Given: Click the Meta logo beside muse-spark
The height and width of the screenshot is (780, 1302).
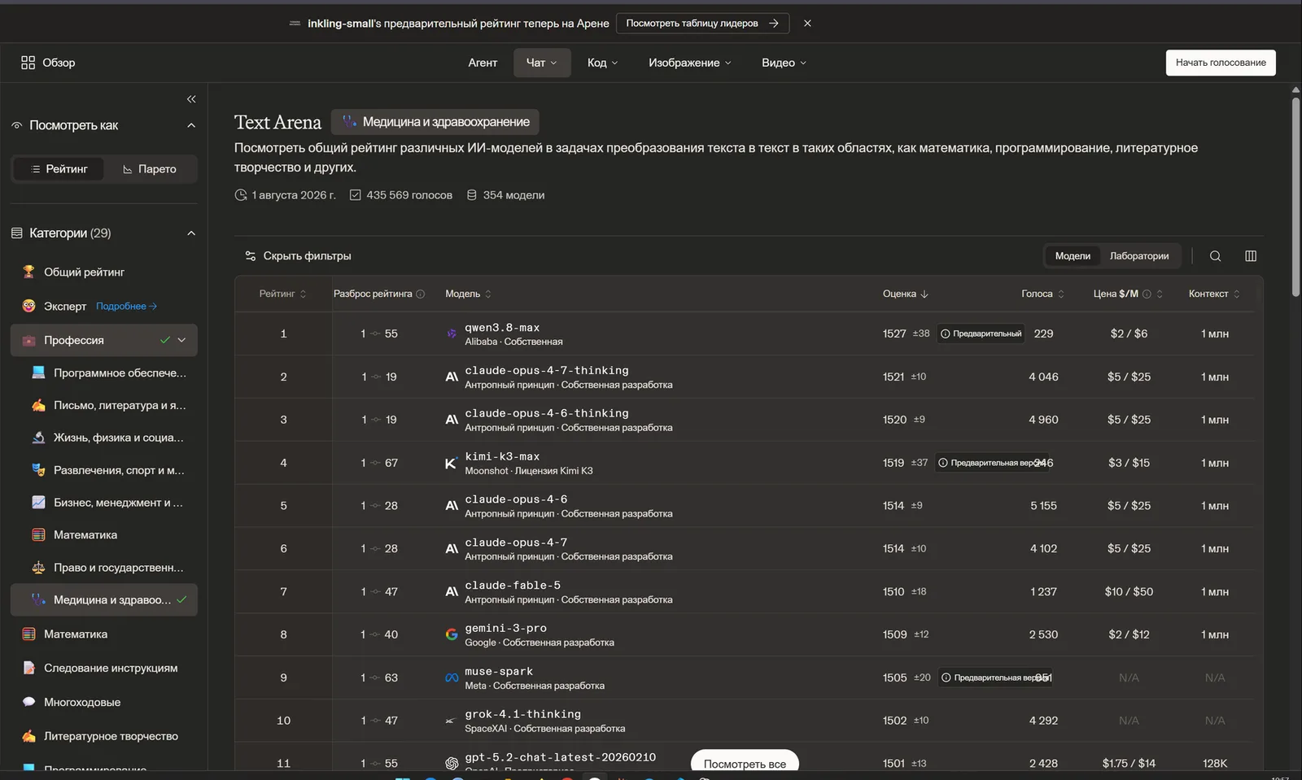Looking at the screenshot, I should point(452,678).
